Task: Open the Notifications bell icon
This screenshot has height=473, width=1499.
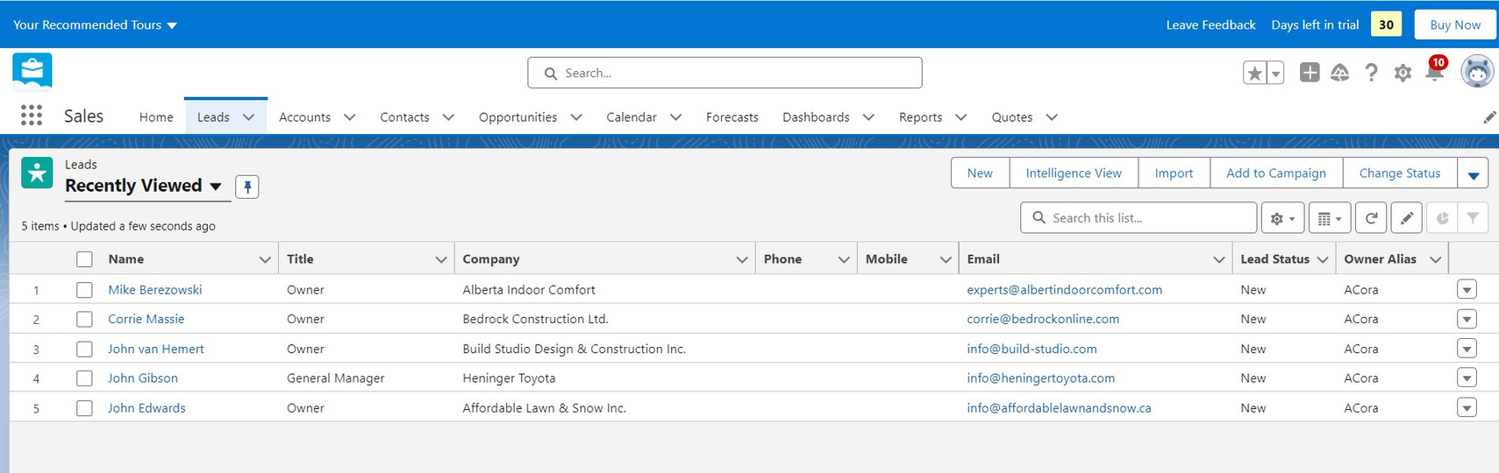Action: click(1435, 72)
